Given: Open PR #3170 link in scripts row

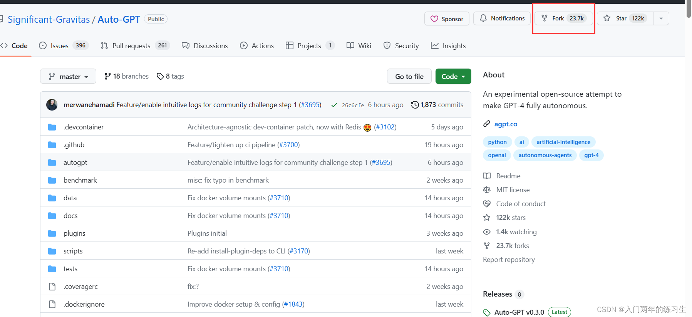Looking at the screenshot, I should coord(298,251).
